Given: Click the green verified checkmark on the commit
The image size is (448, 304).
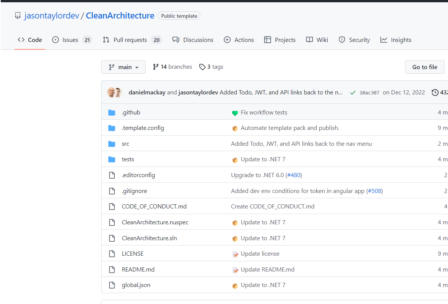Looking at the screenshot, I should pos(353,92).
